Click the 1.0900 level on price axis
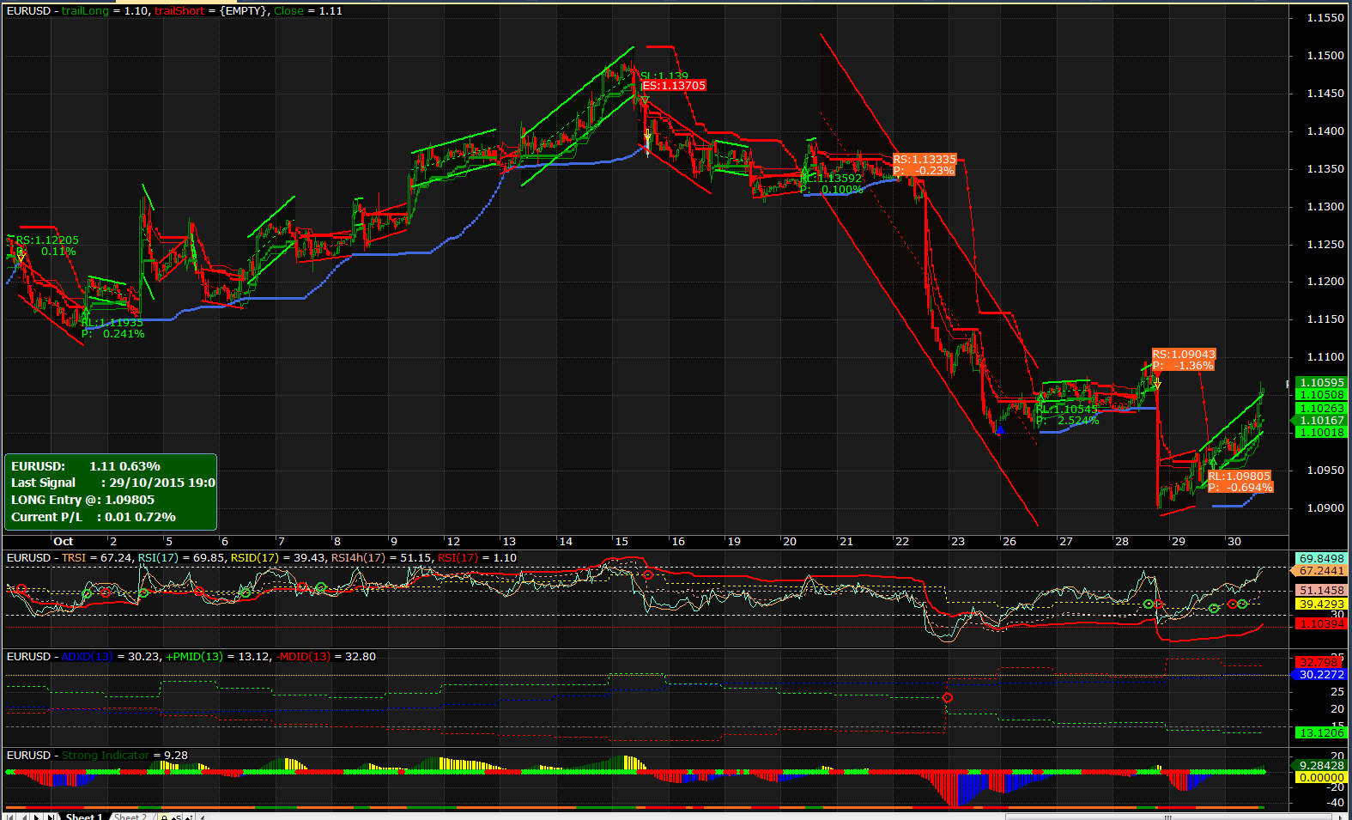 coord(1325,508)
